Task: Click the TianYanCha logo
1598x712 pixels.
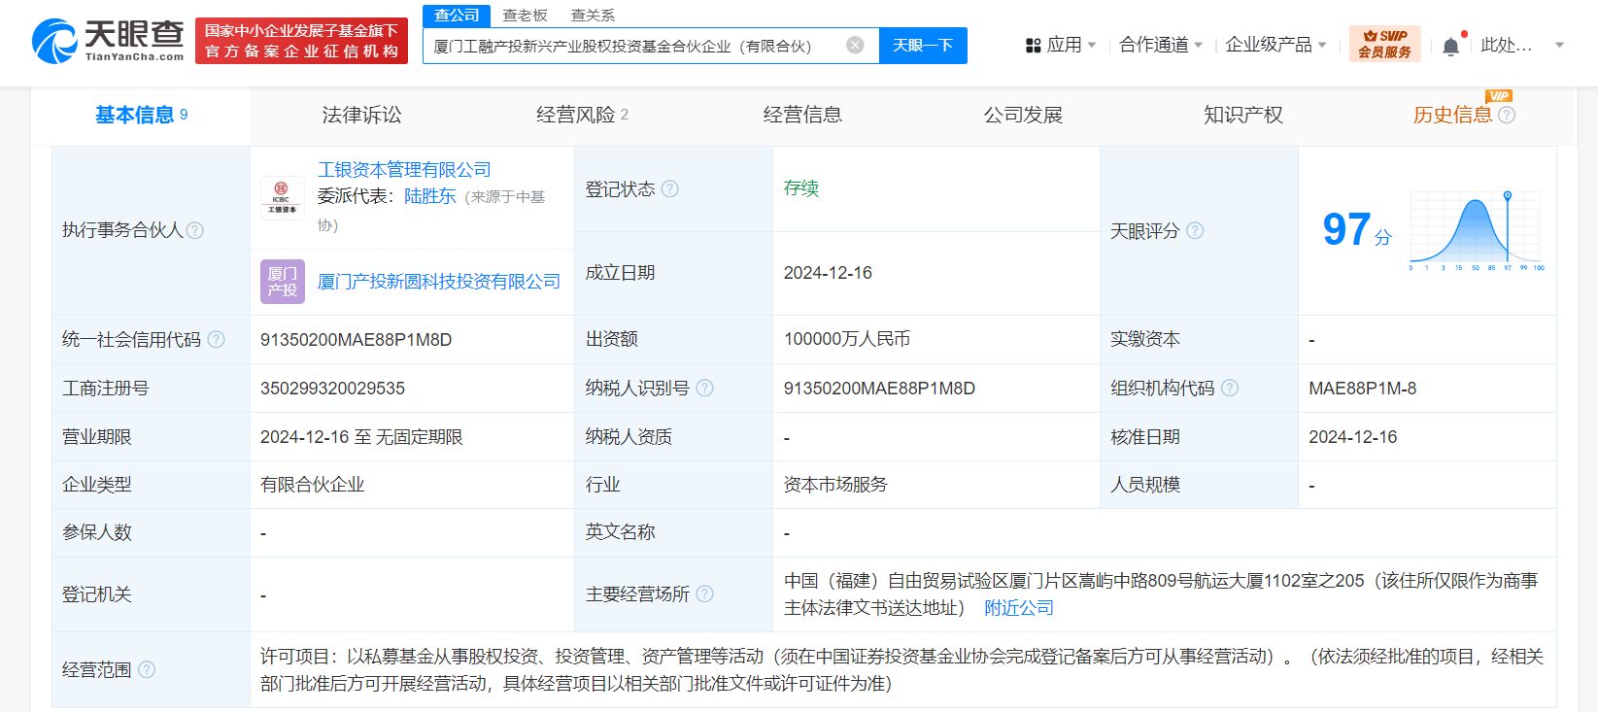Action: 108,41
